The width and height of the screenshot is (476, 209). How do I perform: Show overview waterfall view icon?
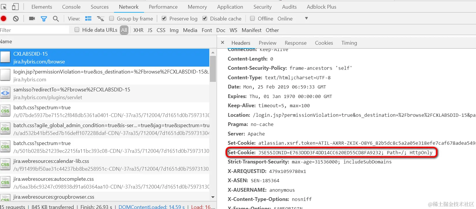(x=100, y=19)
